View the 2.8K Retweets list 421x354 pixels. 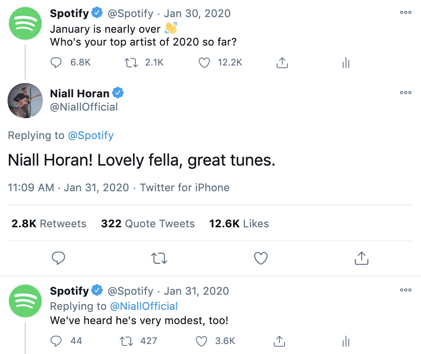click(x=49, y=224)
